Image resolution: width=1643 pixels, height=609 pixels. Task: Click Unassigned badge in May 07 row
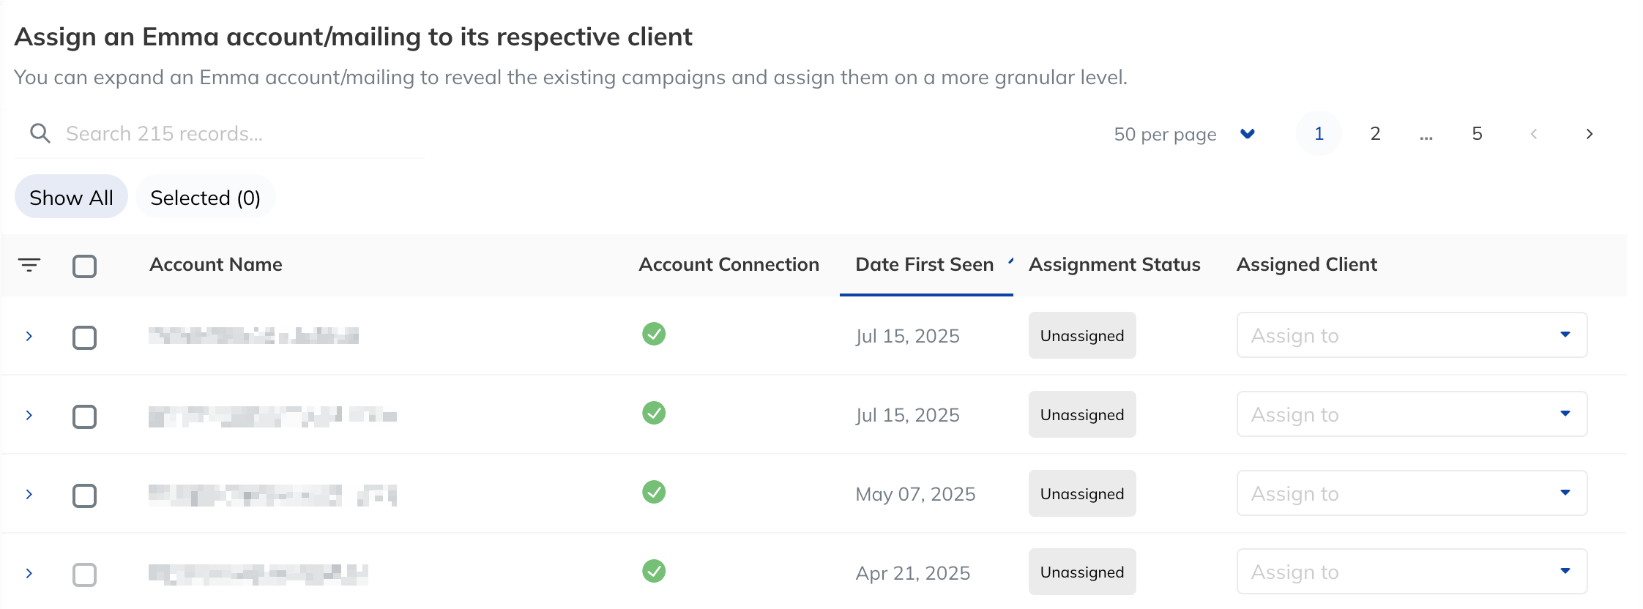pyautogui.click(x=1082, y=493)
